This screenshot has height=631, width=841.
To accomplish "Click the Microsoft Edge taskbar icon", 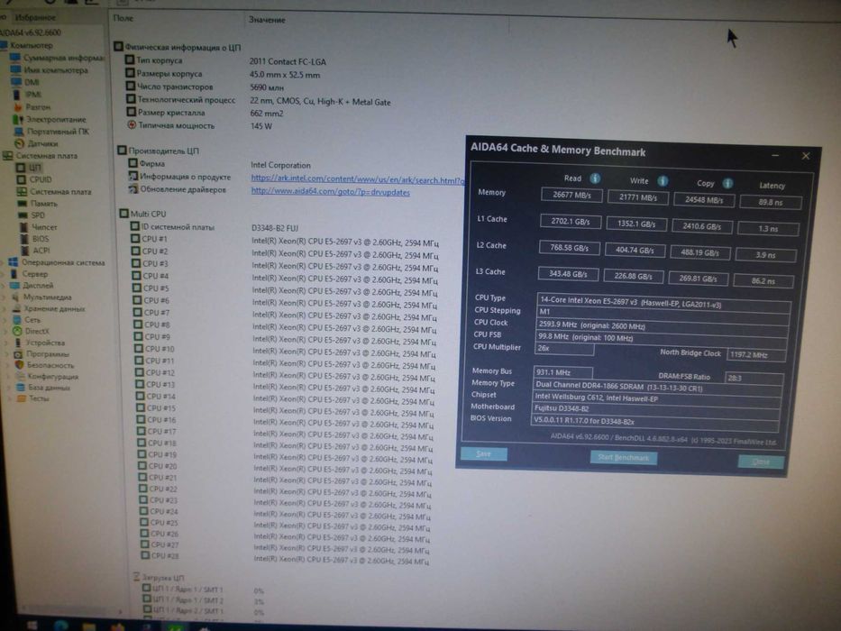I will 60,626.
